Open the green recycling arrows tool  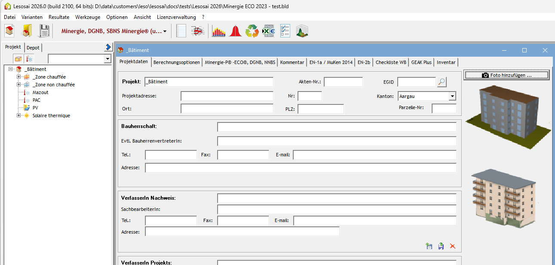pyautogui.click(x=252, y=31)
